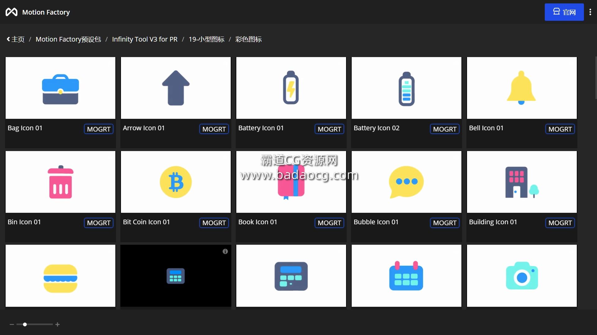Viewport: 597px width, 335px height.
Task: Click MOGRT badge for Bag Icon 01
Action: click(99, 129)
